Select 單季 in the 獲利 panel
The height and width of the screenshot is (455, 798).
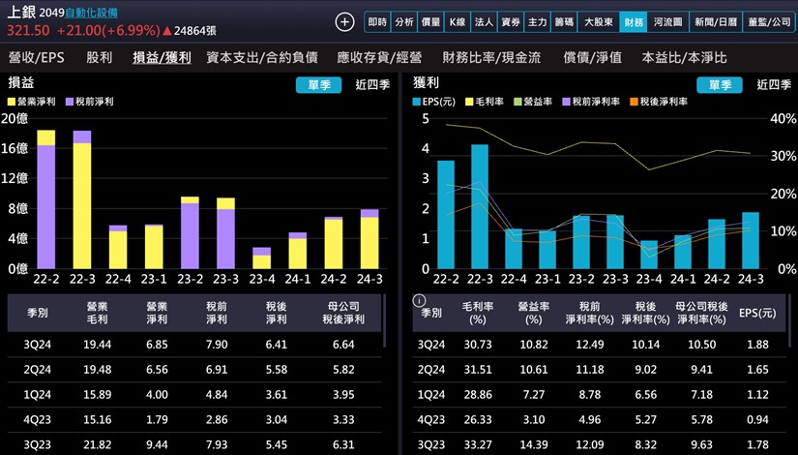coord(718,85)
